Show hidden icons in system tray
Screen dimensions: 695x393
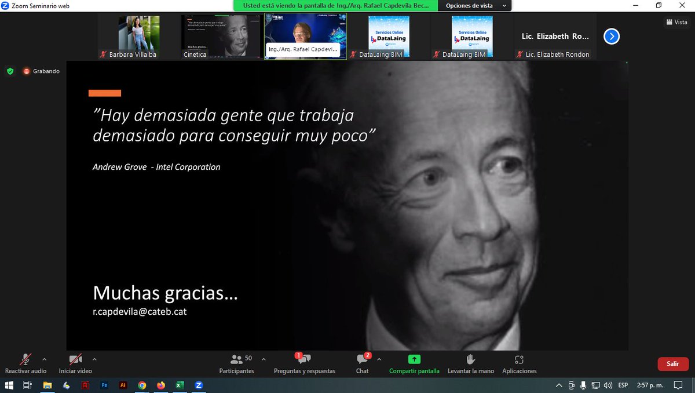point(558,385)
